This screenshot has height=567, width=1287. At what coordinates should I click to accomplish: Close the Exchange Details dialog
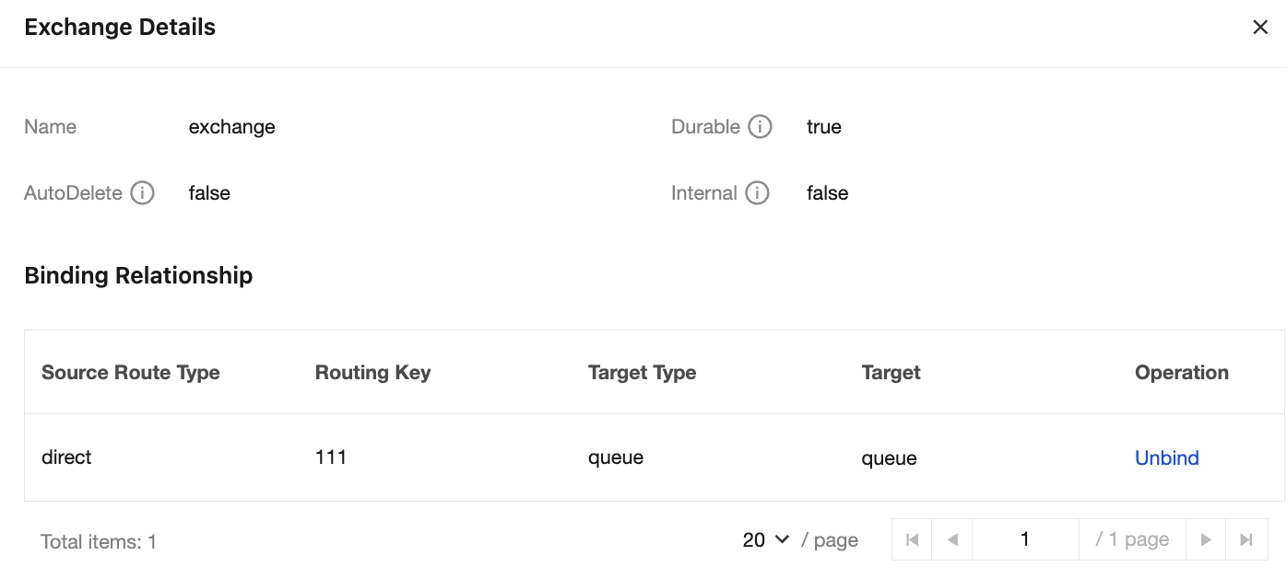point(1260,28)
